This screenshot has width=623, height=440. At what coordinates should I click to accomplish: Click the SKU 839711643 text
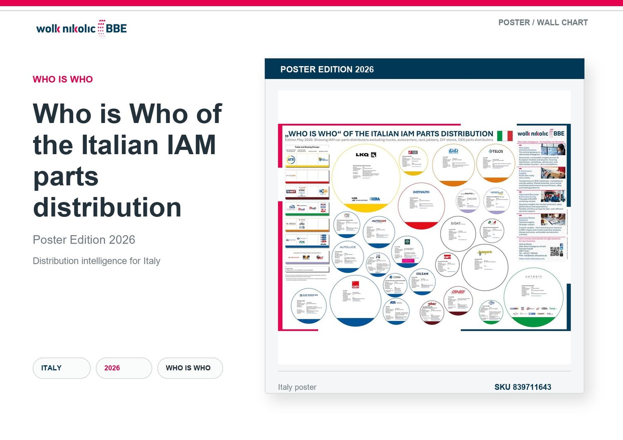click(x=523, y=387)
